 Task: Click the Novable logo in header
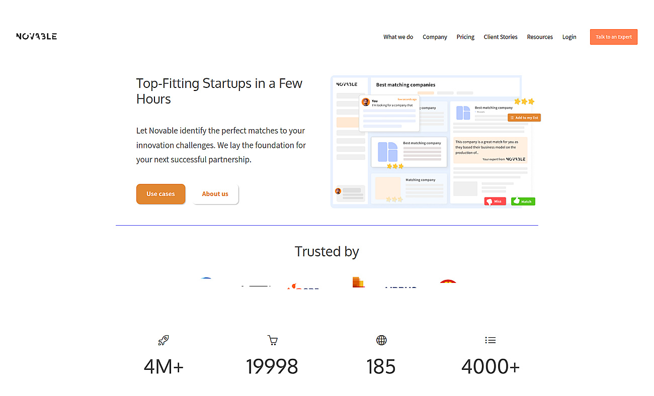[36, 36]
